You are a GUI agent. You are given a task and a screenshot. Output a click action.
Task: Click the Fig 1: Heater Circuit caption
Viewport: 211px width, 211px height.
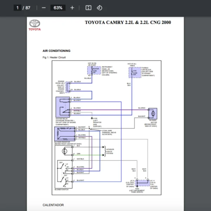(54, 57)
